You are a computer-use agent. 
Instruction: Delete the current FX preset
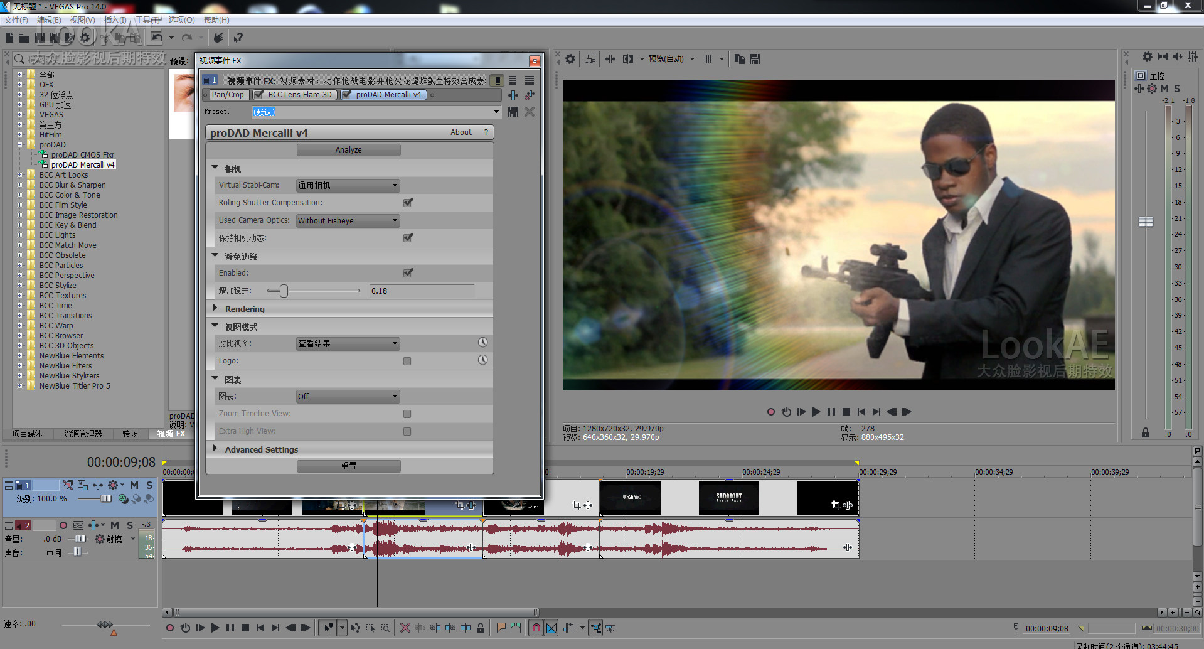(x=530, y=112)
